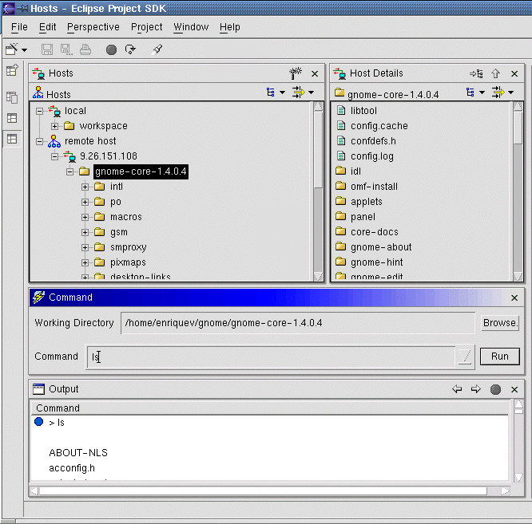Click the Run button
The height and width of the screenshot is (524, 532).
coord(499,357)
